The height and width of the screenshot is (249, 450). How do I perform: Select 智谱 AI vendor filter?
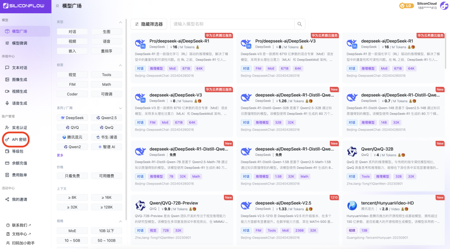click(107, 147)
